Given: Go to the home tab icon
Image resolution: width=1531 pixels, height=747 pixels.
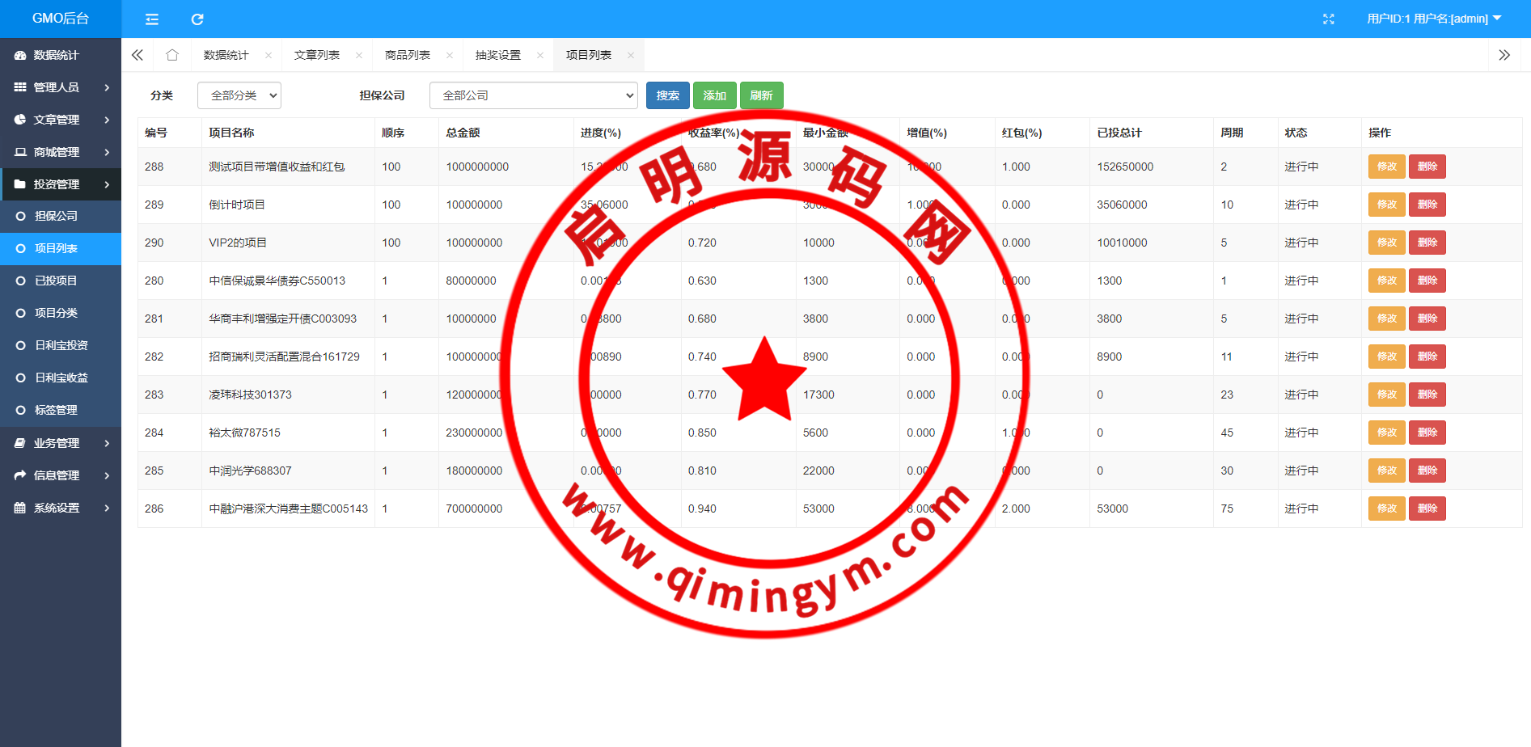Looking at the screenshot, I should [171, 55].
